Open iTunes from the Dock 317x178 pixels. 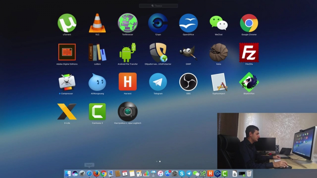pos(160,174)
